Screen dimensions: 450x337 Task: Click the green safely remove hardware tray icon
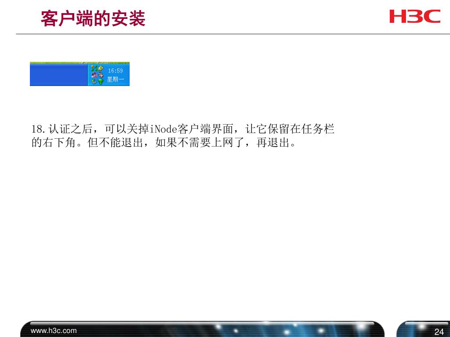[94, 82]
